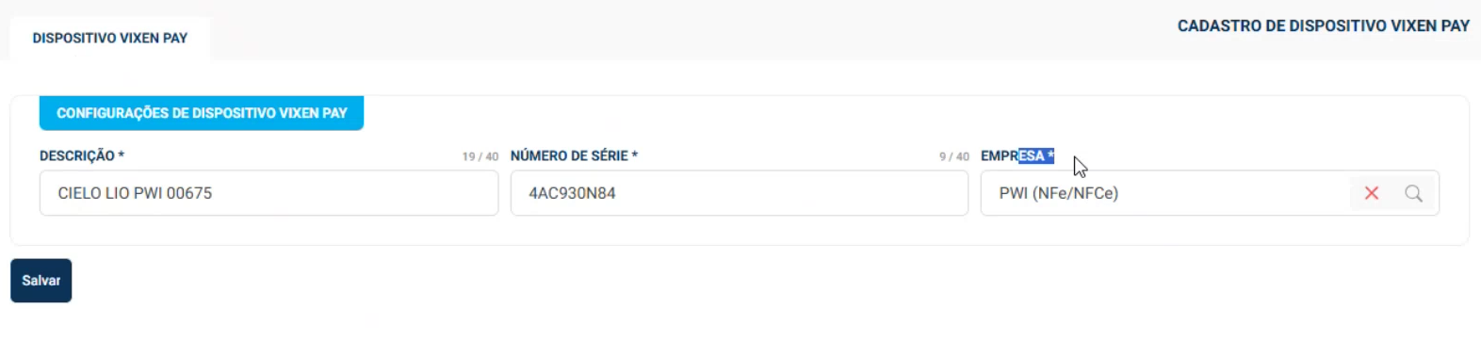Open the Empresa lookup field

pyautogui.click(x=1164, y=193)
